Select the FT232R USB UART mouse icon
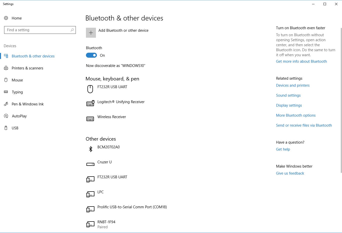342x233 pixels. (90, 89)
